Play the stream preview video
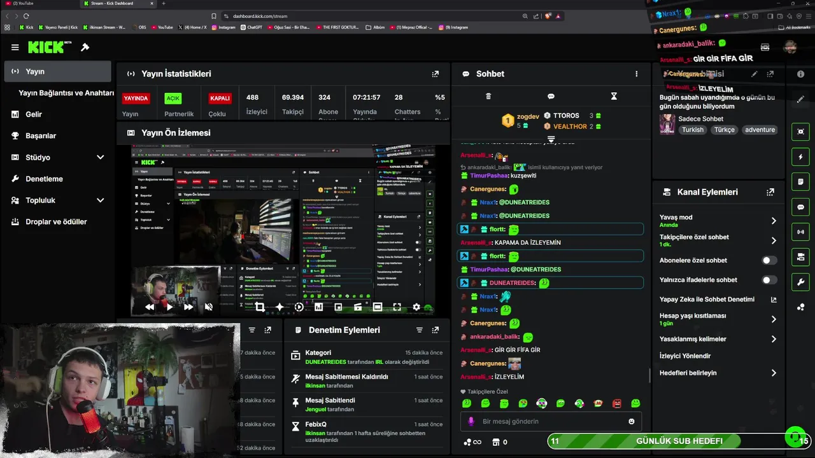 (x=169, y=307)
